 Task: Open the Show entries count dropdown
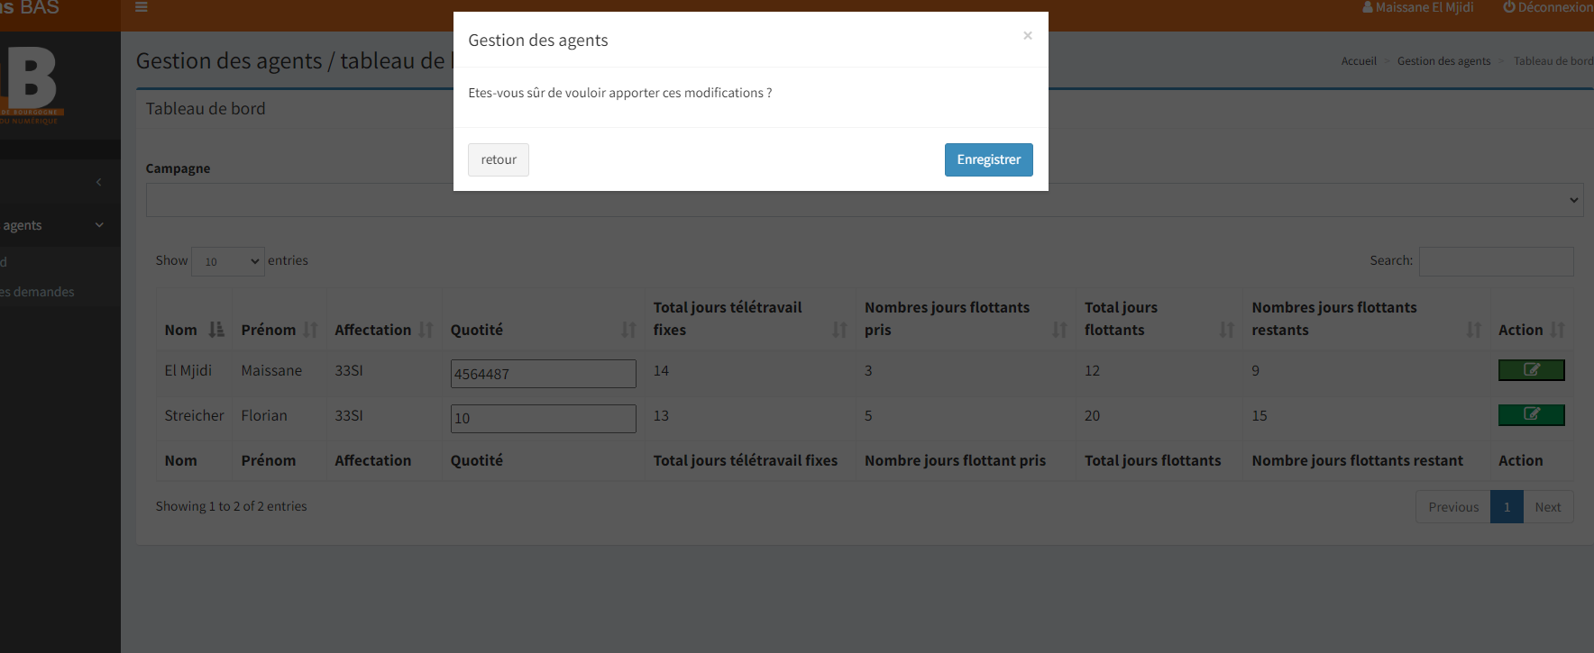pyautogui.click(x=227, y=261)
